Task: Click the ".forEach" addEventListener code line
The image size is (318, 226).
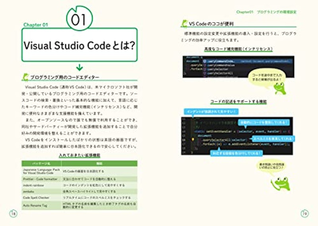Action: (x=245, y=144)
